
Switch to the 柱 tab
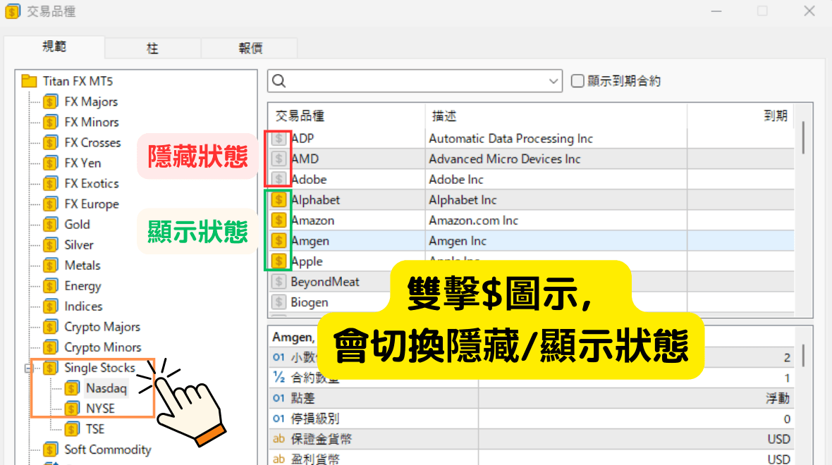coord(152,49)
